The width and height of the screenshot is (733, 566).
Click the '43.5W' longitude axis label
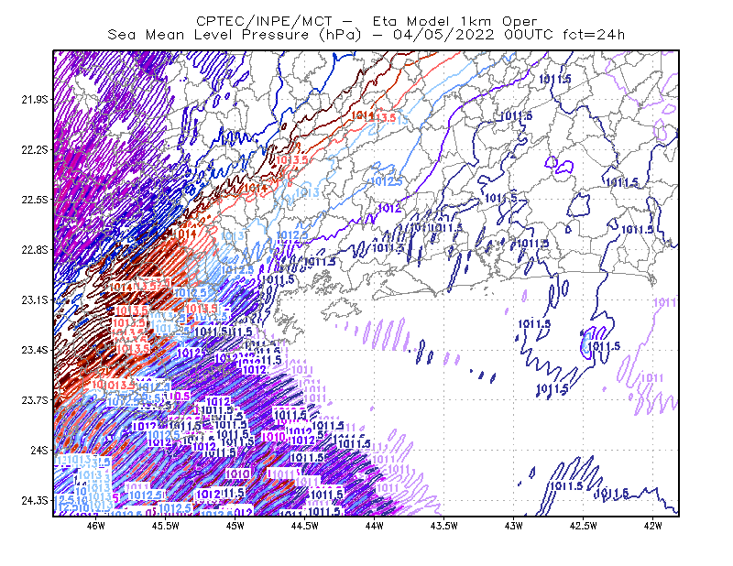(444, 526)
